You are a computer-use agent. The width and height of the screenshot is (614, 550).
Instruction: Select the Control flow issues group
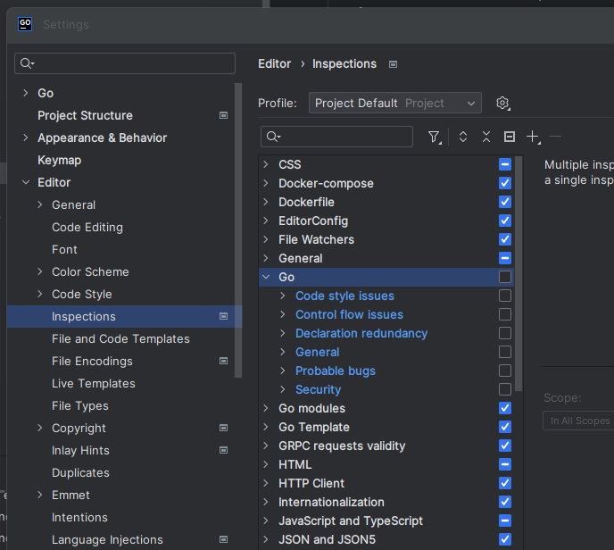[349, 314]
